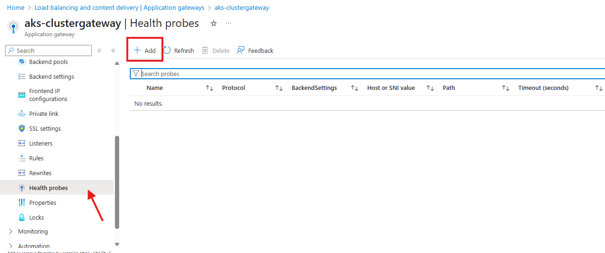Click the Backend pools icon
Screen dimensions: 605x253
tap(21, 62)
